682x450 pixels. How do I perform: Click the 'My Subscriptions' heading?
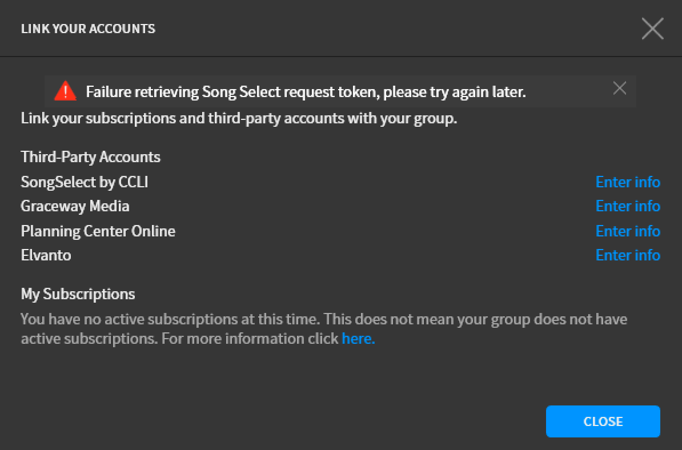[x=78, y=294]
